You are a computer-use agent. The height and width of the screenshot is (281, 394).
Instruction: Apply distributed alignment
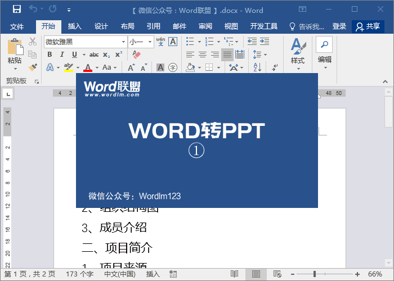coord(240,55)
